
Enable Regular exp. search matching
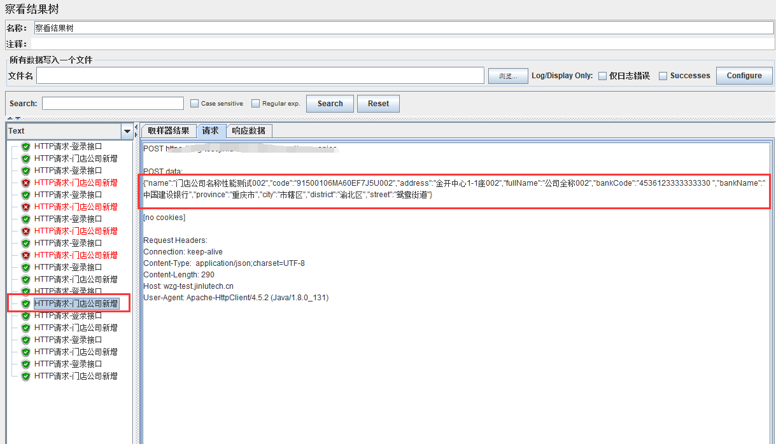(x=255, y=103)
